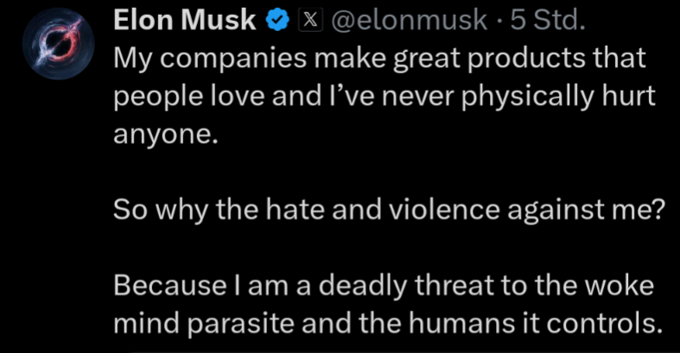Image resolution: width=680 pixels, height=353 pixels.
Task: Click the last line "mind parasite and the humans it controls."
Action: pyautogui.click(x=386, y=325)
